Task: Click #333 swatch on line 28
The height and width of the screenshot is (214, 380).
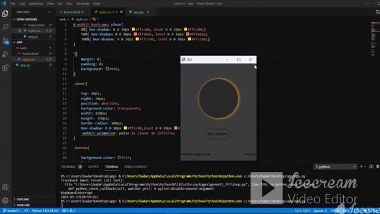Action: (119, 158)
